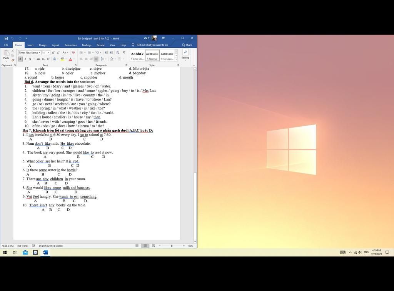394x291 pixels.
Task: Save the document using the quick access toolbar
Action: pyautogui.click(x=6, y=38)
